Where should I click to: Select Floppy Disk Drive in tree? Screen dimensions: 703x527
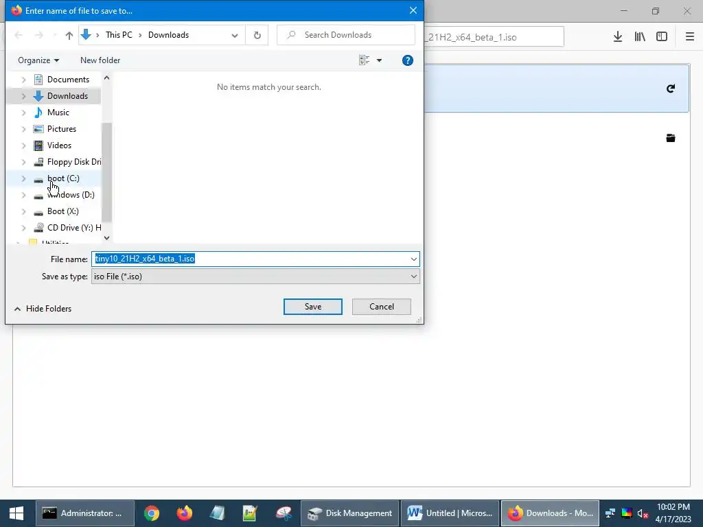(74, 162)
